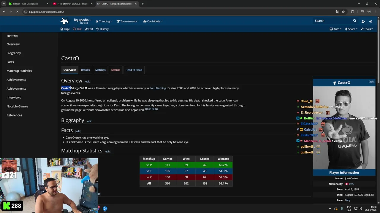Image resolution: width=380 pixels, height=213 pixels.
Task: Click the sync update icon in system tray
Action: tap(336, 209)
